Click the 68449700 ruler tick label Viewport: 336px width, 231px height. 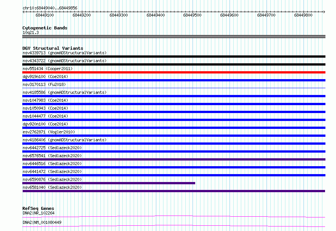coord(267,15)
